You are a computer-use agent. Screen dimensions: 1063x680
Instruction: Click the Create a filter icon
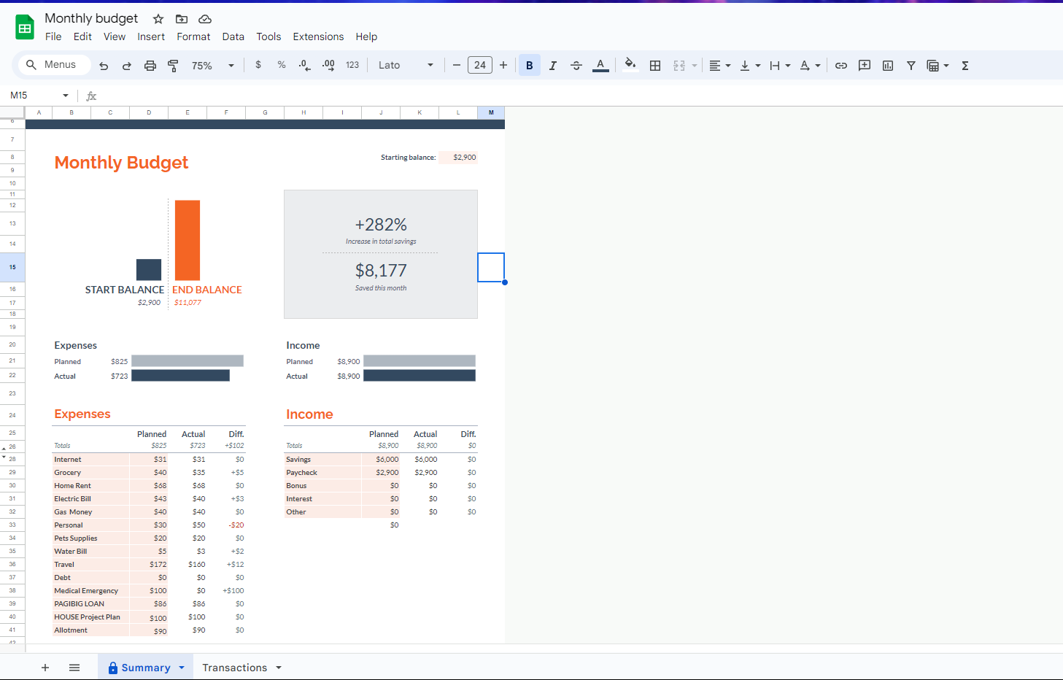[911, 66]
